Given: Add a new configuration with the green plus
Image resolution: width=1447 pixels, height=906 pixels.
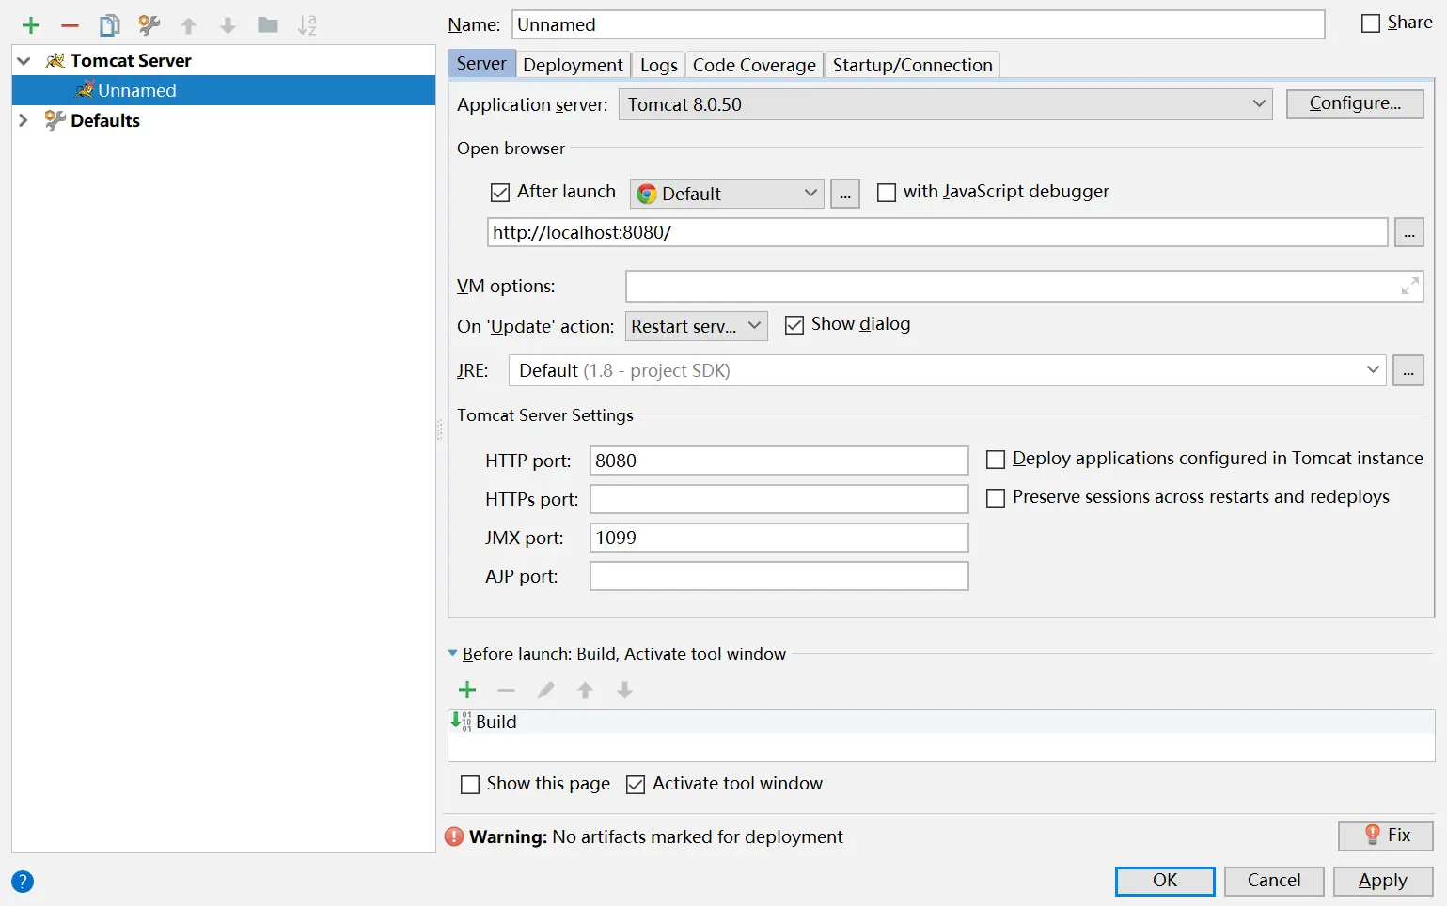Looking at the screenshot, I should [x=31, y=25].
